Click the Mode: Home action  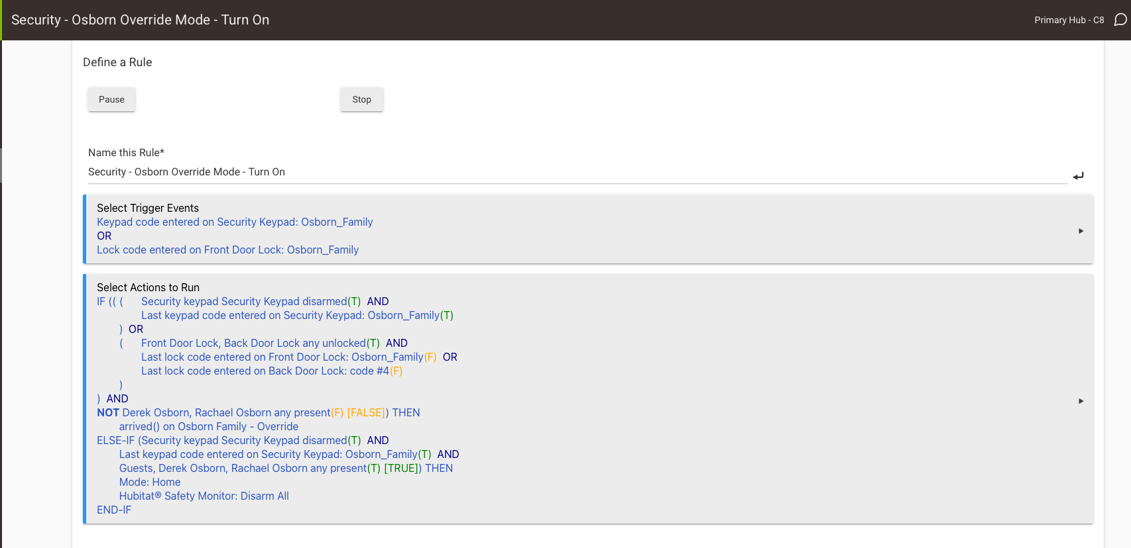[x=150, y=482]
